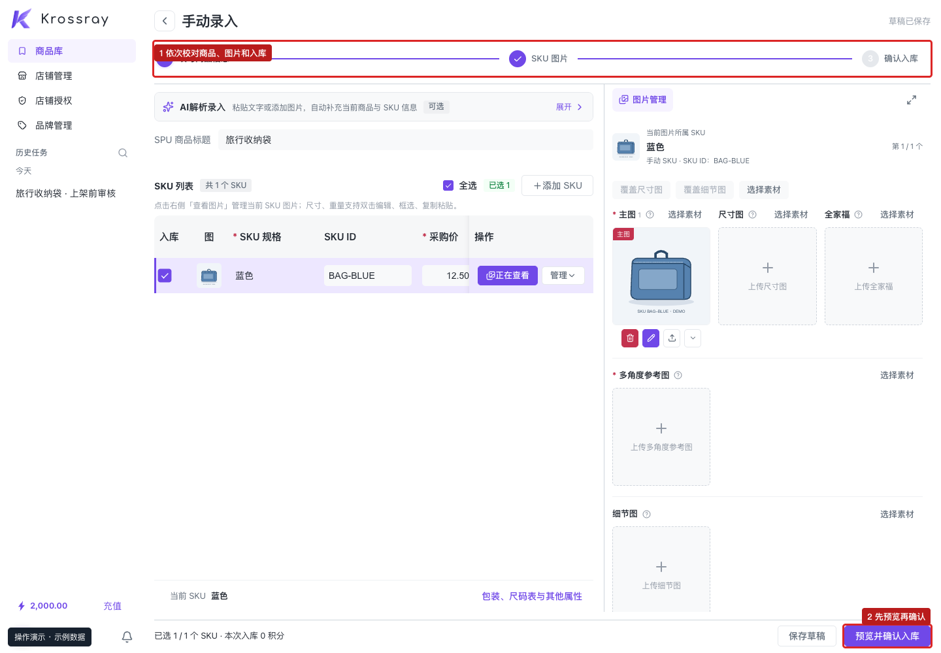Click the share/export icon under 主图

point(672,338)
